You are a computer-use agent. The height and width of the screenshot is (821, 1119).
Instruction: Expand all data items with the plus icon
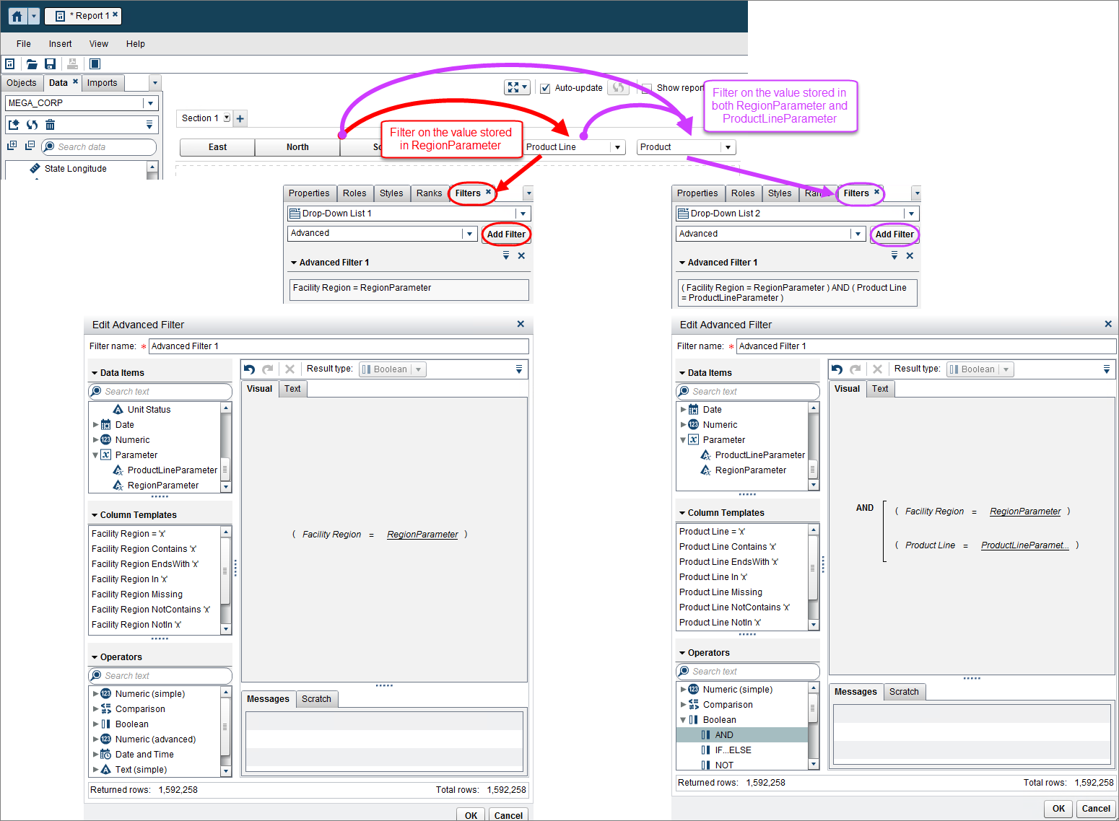(x=12, y=145)
